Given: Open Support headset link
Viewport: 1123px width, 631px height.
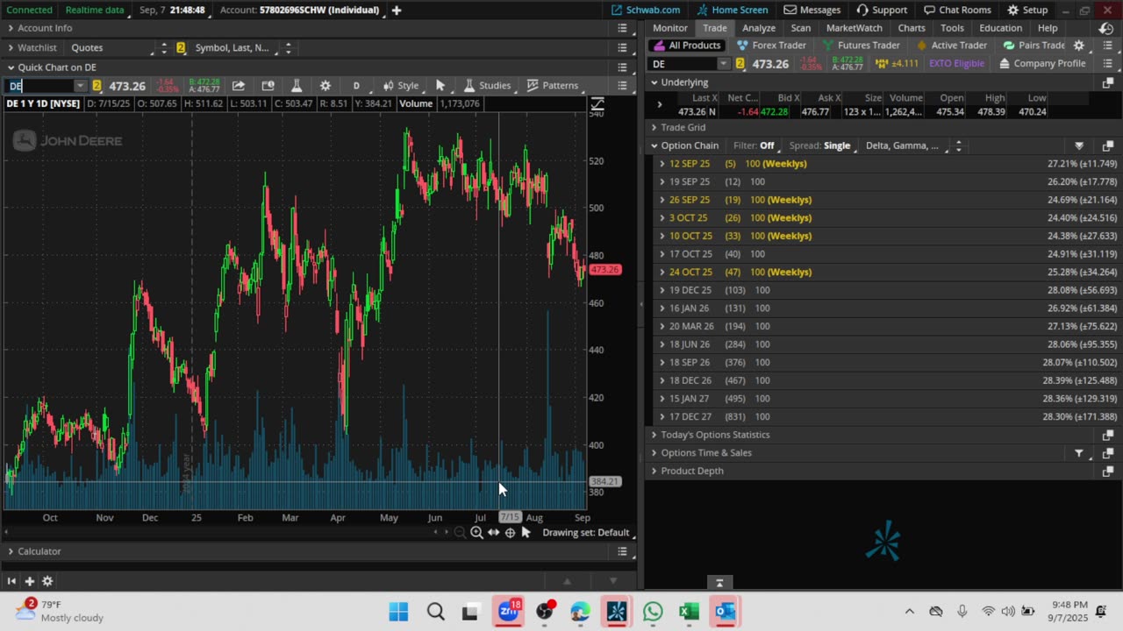Looking at the screenshot, I should [882, 10].
